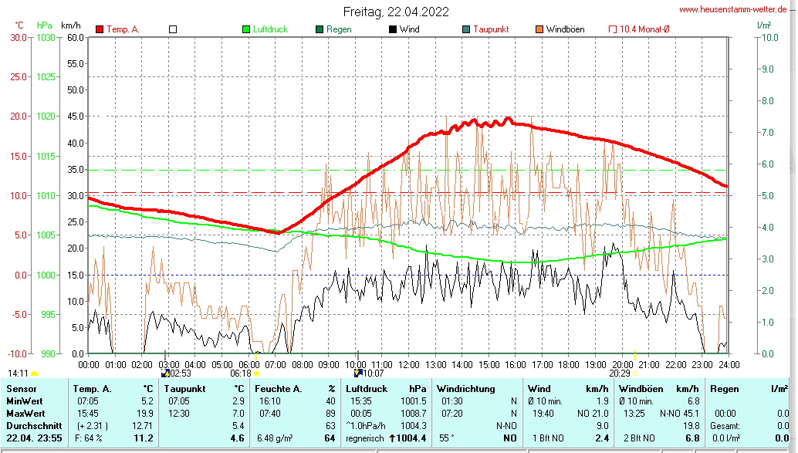Toggle the 10.4 Monat-Ø legend marker
This screenshot has height=453, width=798.
(614, 29)
